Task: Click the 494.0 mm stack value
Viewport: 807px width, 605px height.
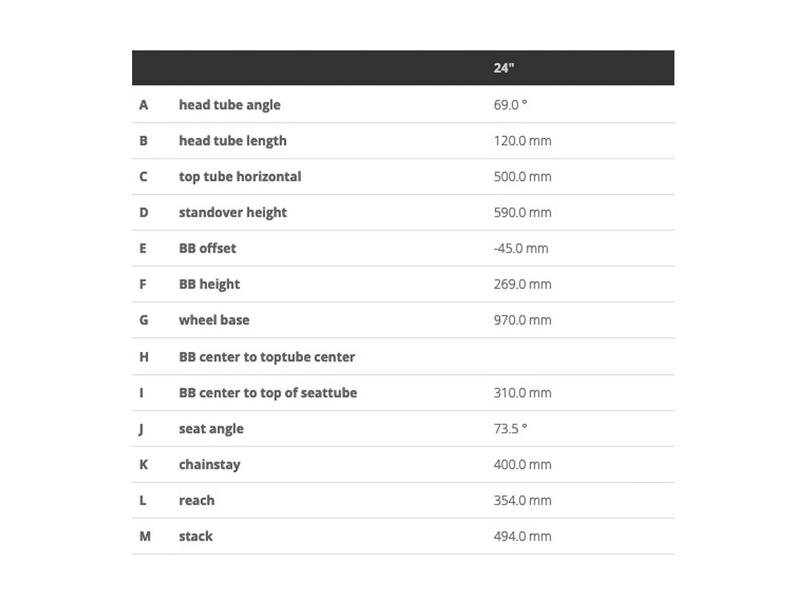Action: (523, 536)
